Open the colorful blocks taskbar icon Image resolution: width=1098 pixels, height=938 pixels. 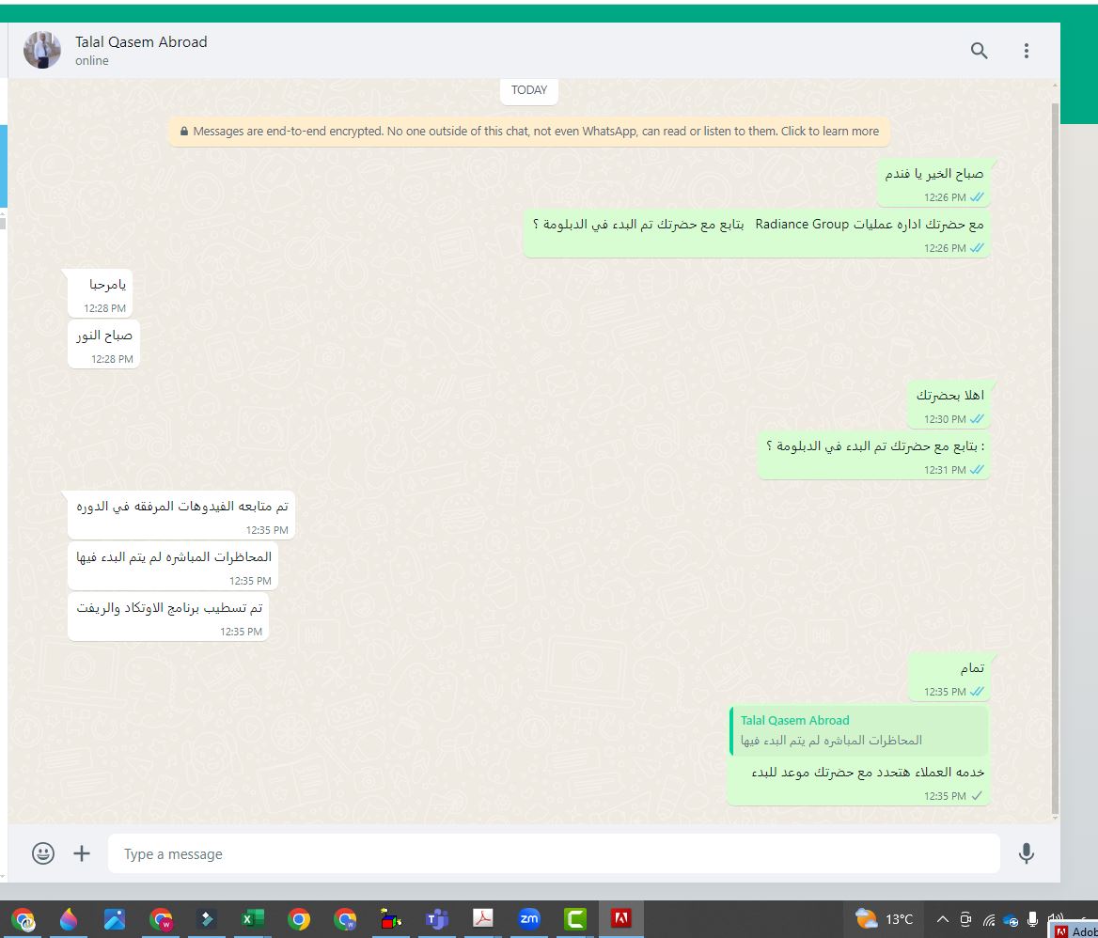point(390,918)
